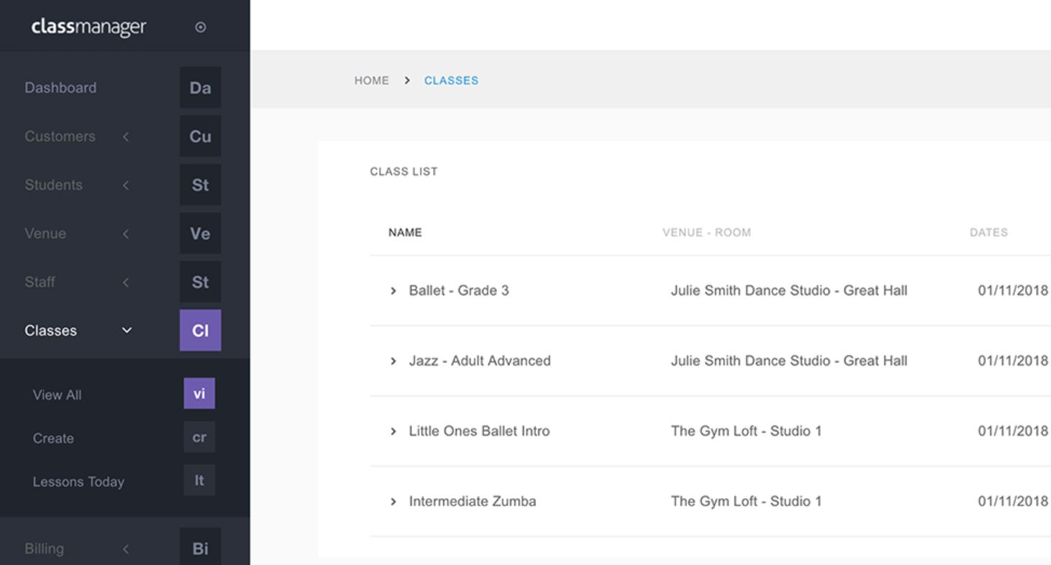Open the Staff sidebar menu
1051x565 pixels.
[40, 282]
